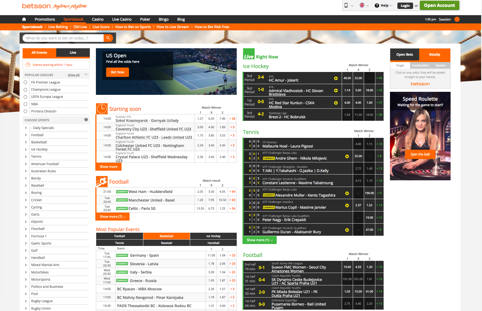
Task: Click the Cashout badge on West Ham - Huddersfield
Action: 122,192
